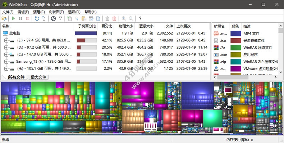Image resolution: width=284 pixels, height=143 pixels.
Task: Click the MP4 file type icon
Action: pos(216,33)
